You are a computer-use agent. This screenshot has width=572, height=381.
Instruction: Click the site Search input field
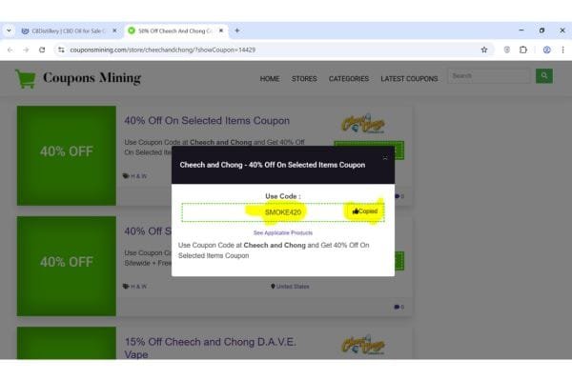pyautogui.click(x=489, y=76)
